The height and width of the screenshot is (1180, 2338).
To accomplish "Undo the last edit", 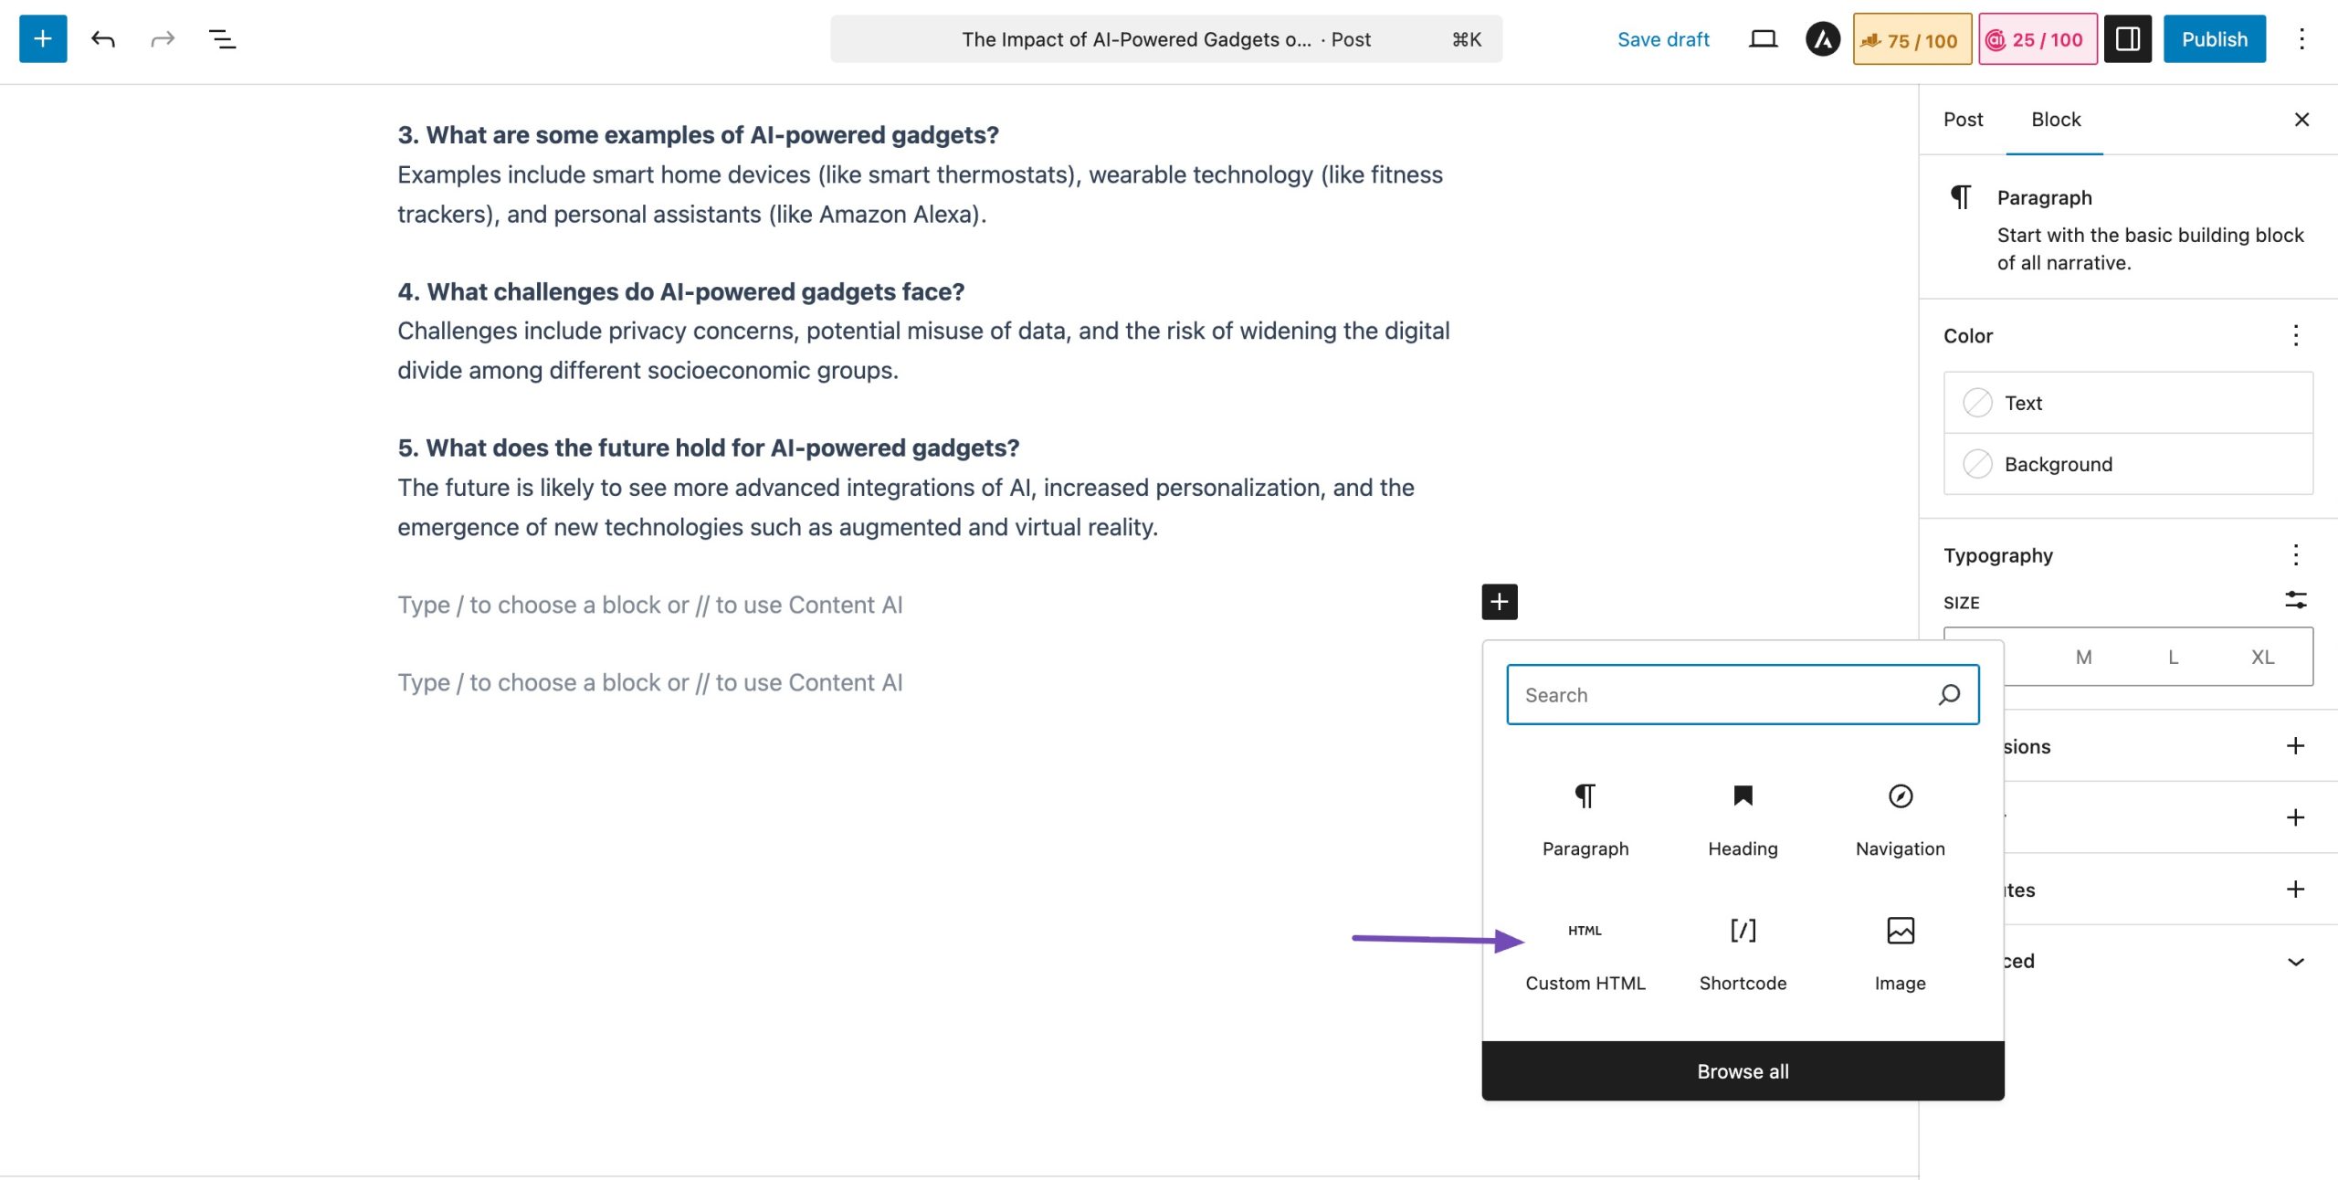I will [102, 39].
